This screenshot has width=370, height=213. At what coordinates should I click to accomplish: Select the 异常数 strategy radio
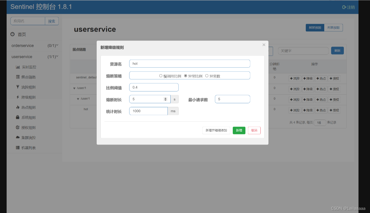207,76
